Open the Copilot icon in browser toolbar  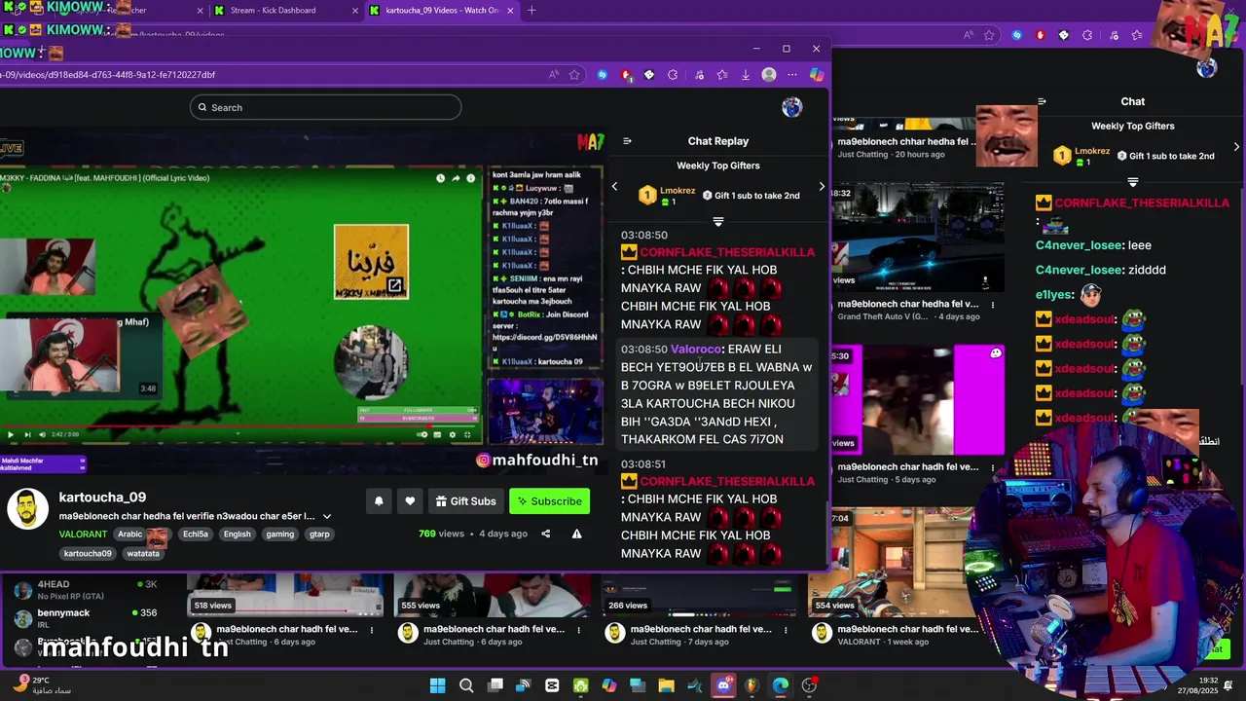pyautogui.click(x=816, y=75)
